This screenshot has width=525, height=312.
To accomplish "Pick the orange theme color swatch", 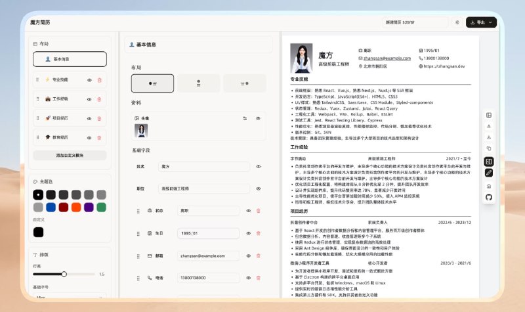I will (x=76, y=208).
